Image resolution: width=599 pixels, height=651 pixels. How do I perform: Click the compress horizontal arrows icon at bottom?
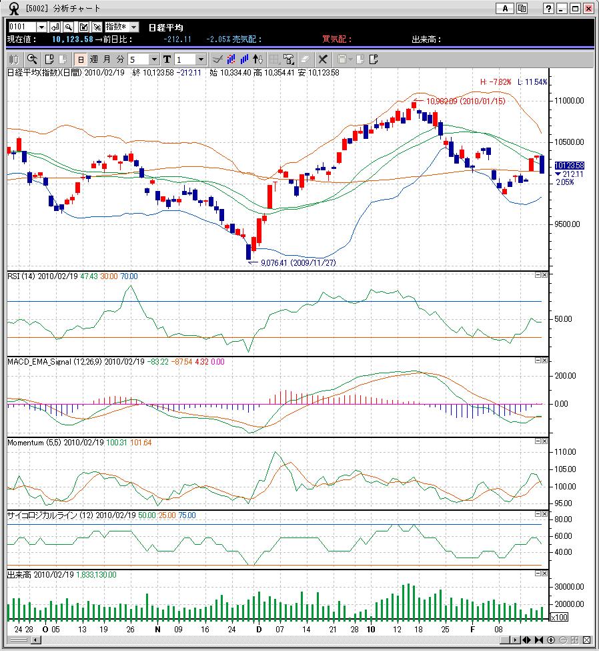(539, 640)
